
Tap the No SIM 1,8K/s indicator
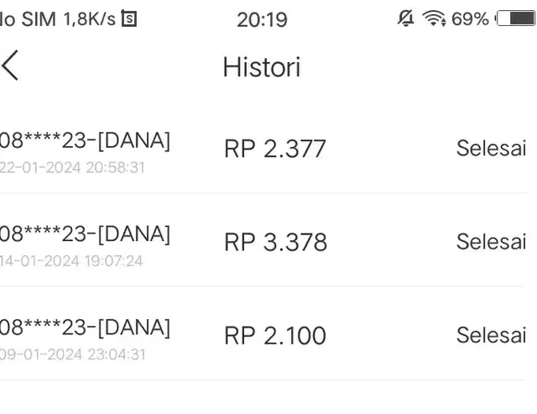point(57,19)
